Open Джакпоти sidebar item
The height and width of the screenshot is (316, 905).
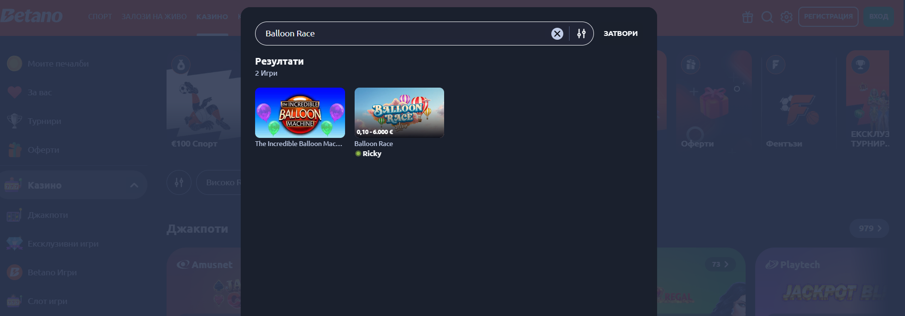coord(48,215)
